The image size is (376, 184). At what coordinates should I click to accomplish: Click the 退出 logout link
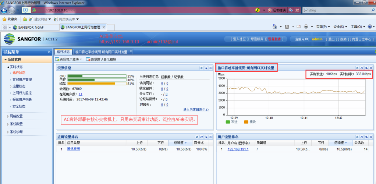point(331,39)
